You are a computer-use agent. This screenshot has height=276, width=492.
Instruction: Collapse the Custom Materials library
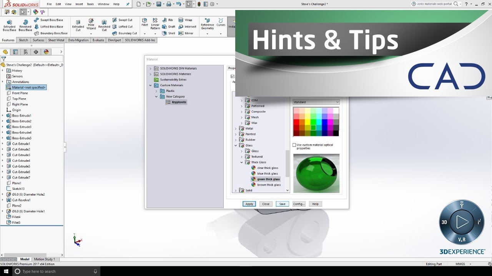point(151,85)
